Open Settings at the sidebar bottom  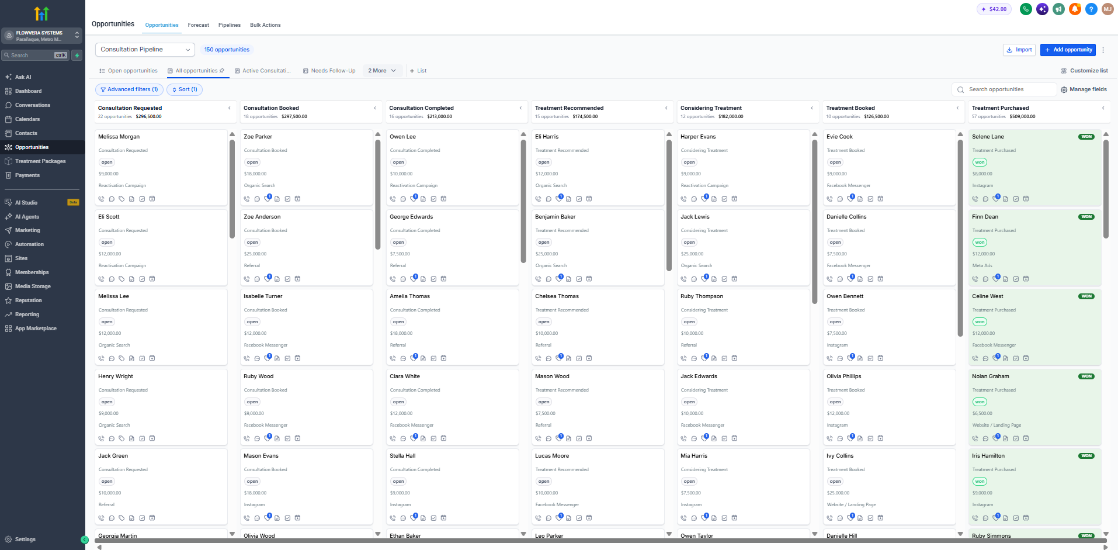(25, 539)
